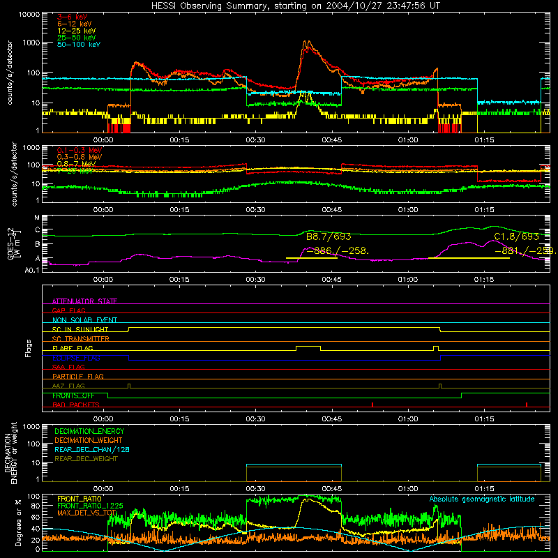Click the HESSI Observing Summary title text
This screenshot has width=558, height=558.
click(x=296, y=6)
